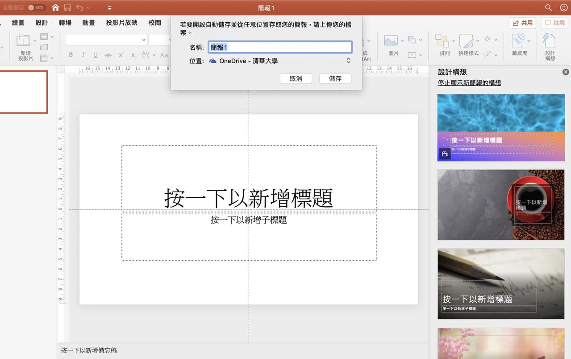Apply Subscript formatting
571x359 pixels.
tap(133, 55)
